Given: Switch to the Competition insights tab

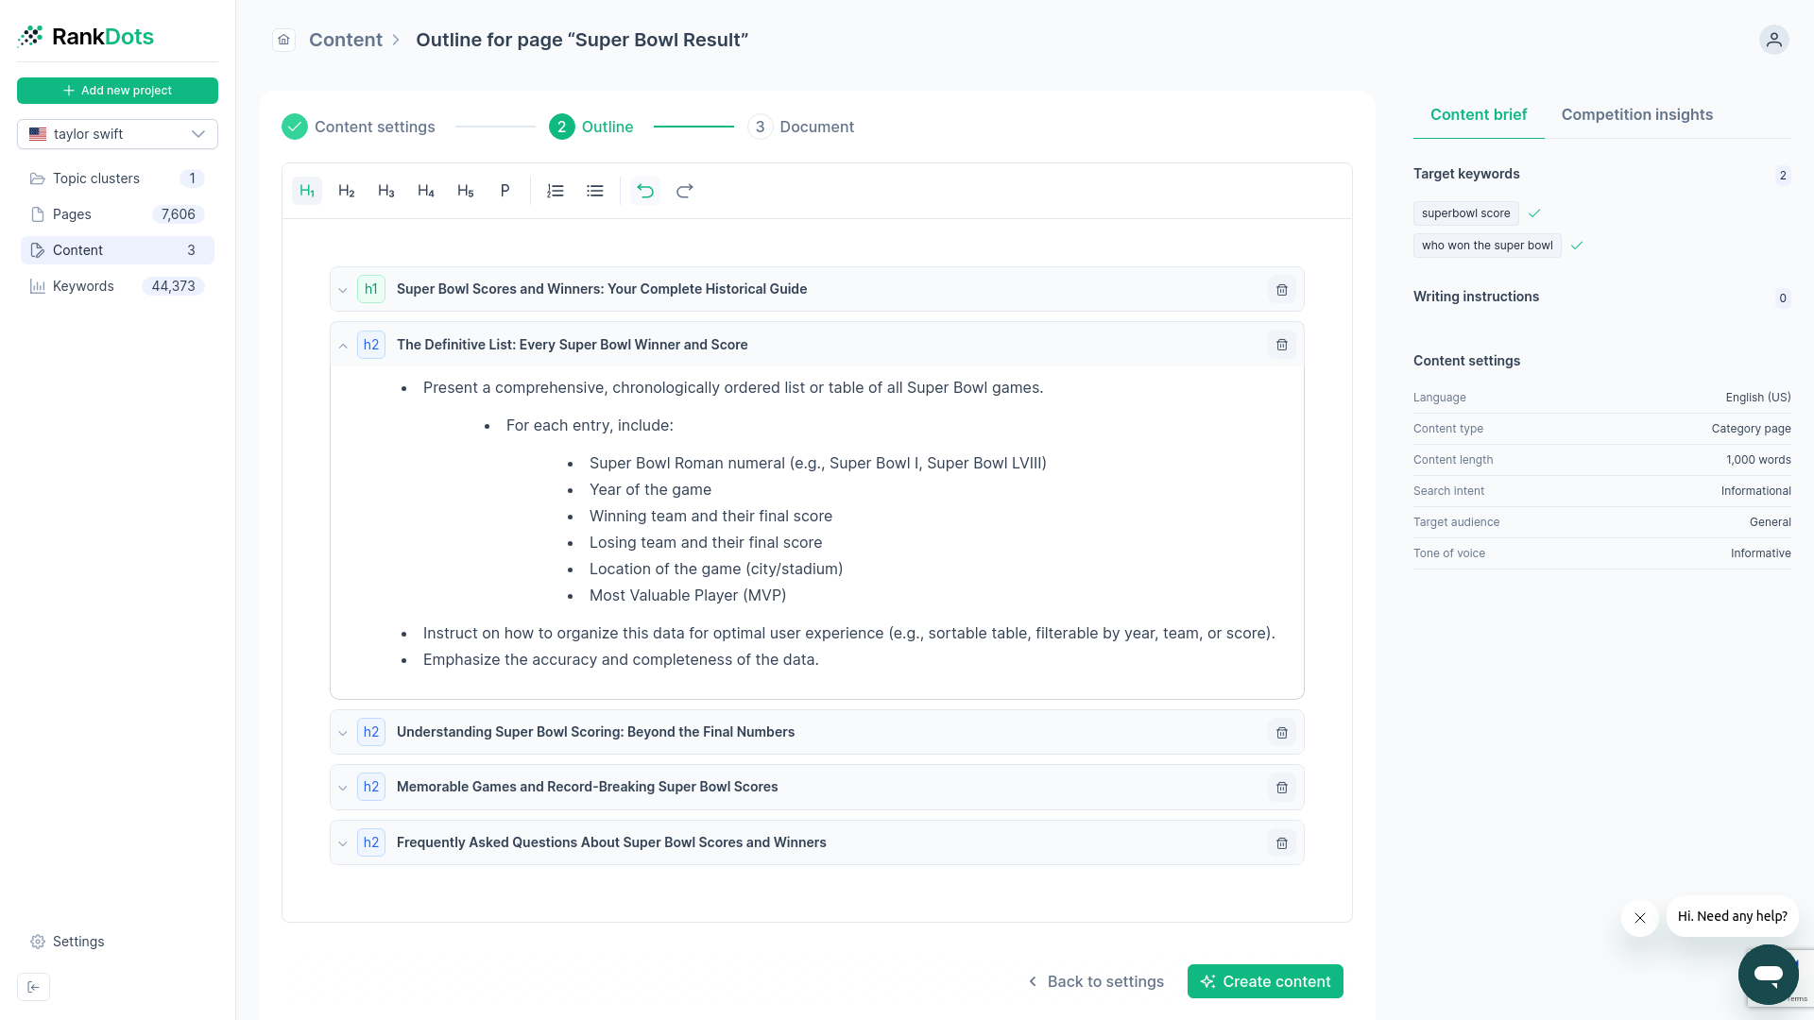Looking at the screenshot, I should pyautogui.click(x=1637, y=114).
